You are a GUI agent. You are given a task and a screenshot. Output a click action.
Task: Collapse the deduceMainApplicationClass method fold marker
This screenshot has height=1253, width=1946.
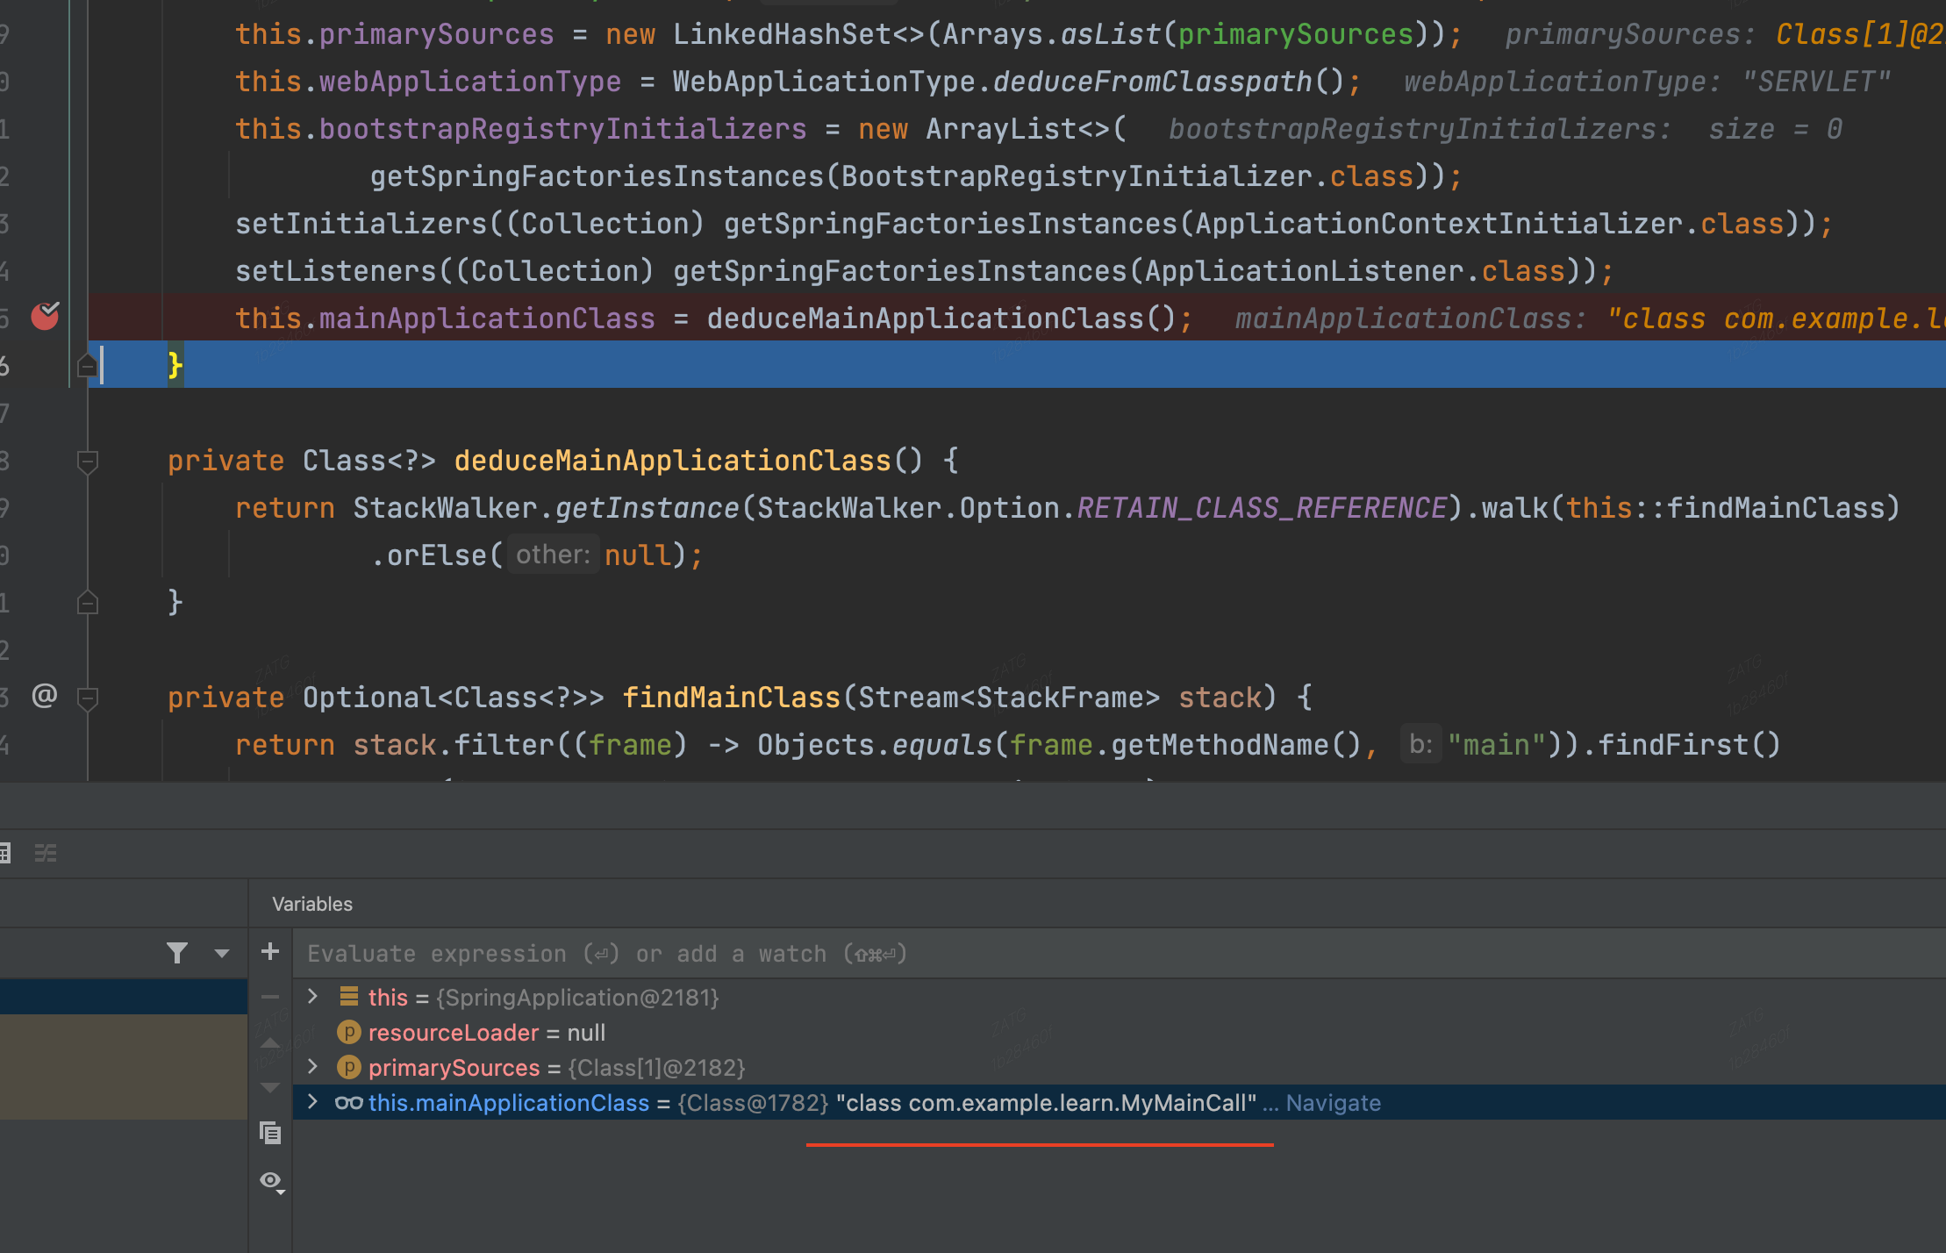click(87, 461)
